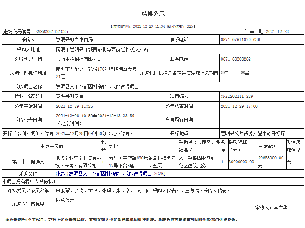
Task: Click the 合同履行日期 label
Action: tap(179, 120)
